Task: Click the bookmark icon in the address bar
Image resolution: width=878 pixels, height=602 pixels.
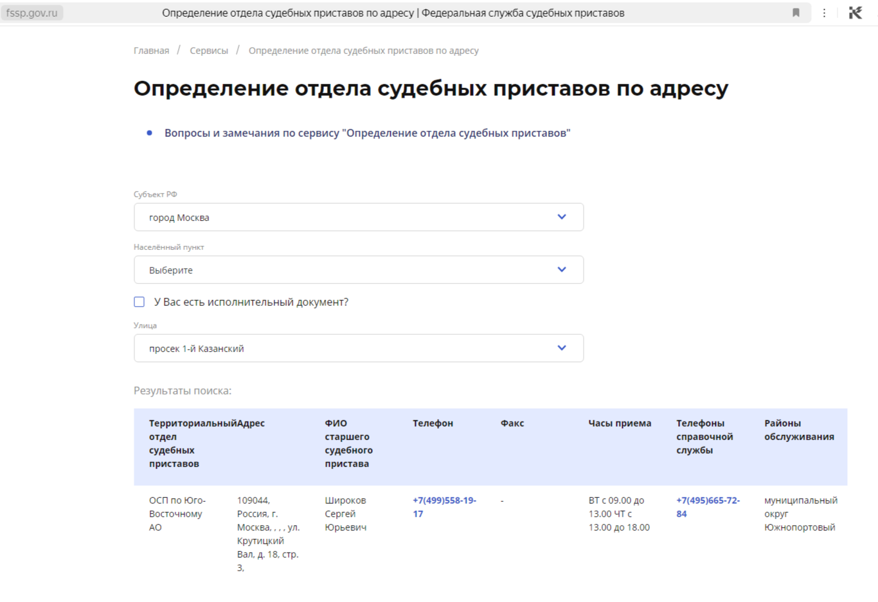Action: coord(796,13)
